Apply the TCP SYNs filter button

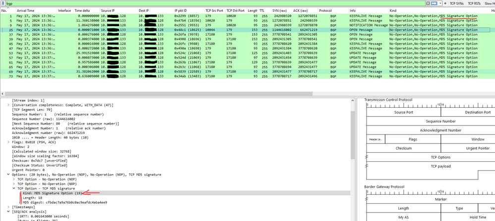click(x=457, y=3)
